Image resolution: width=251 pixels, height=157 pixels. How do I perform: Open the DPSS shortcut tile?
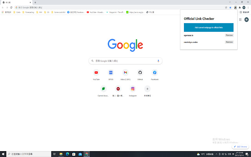click(111, 75)
